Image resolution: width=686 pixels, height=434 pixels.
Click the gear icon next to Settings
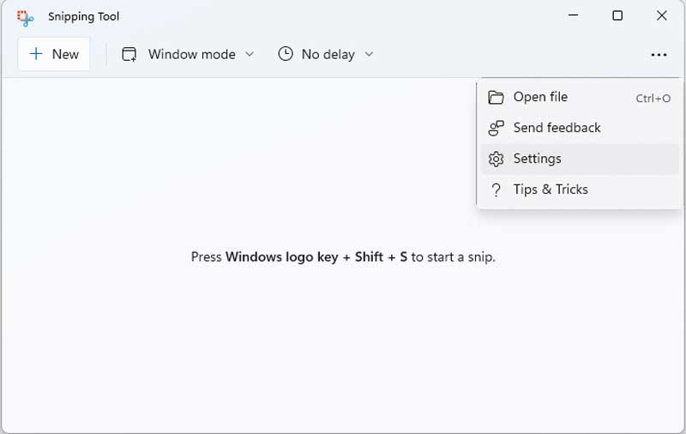coord(496,159)
